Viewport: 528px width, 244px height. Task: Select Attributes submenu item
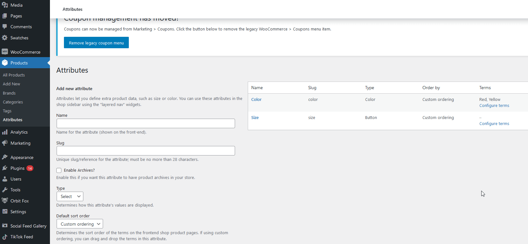13,120
